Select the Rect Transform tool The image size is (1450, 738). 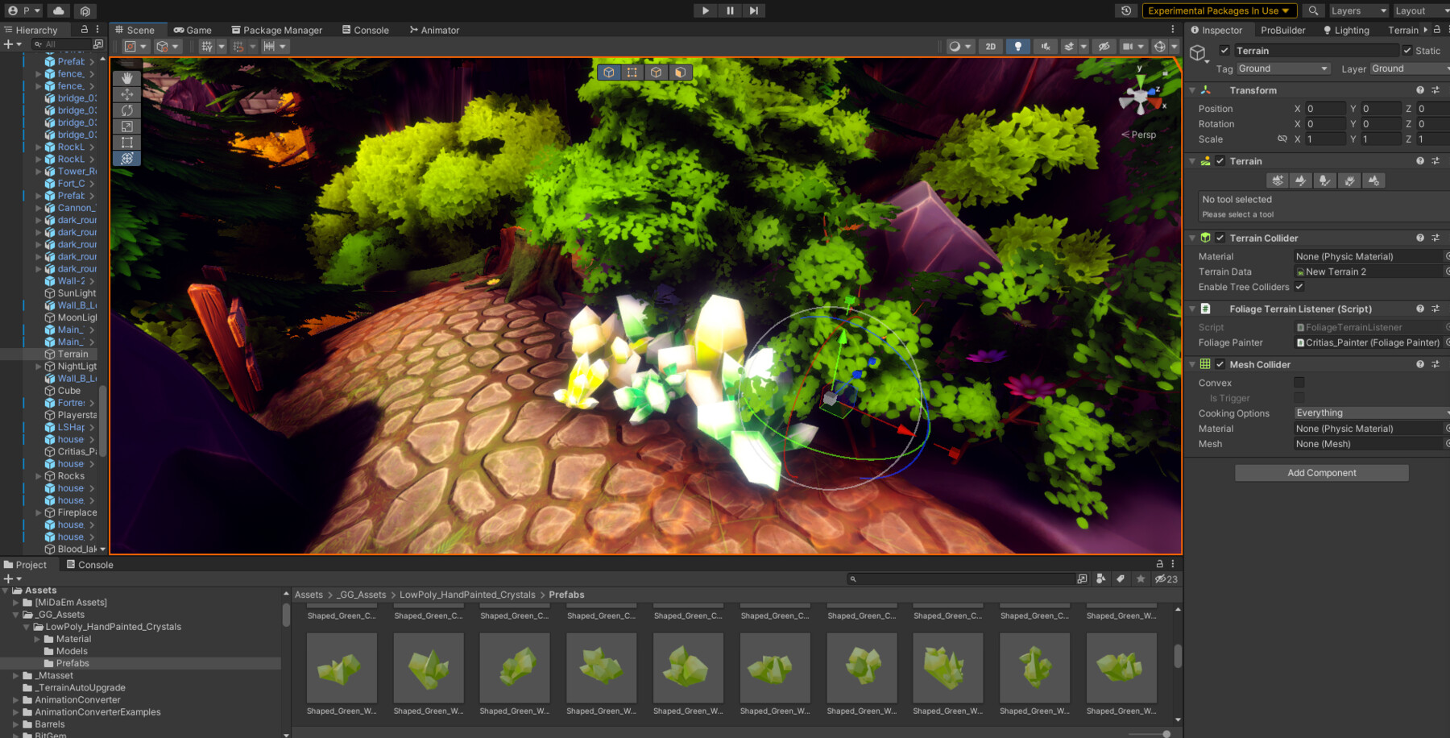coord(127,143)
